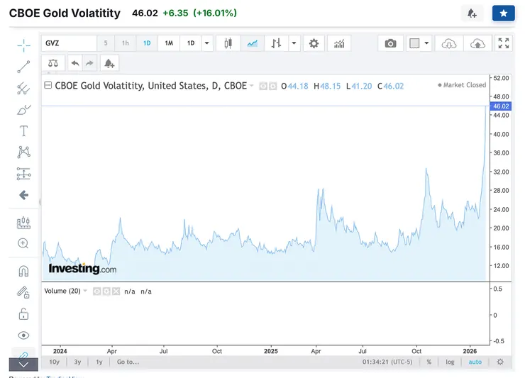Select the 5 minute interval
This screenshot has height=378, width=525.
pyautogui.click(x=106, y=43)
